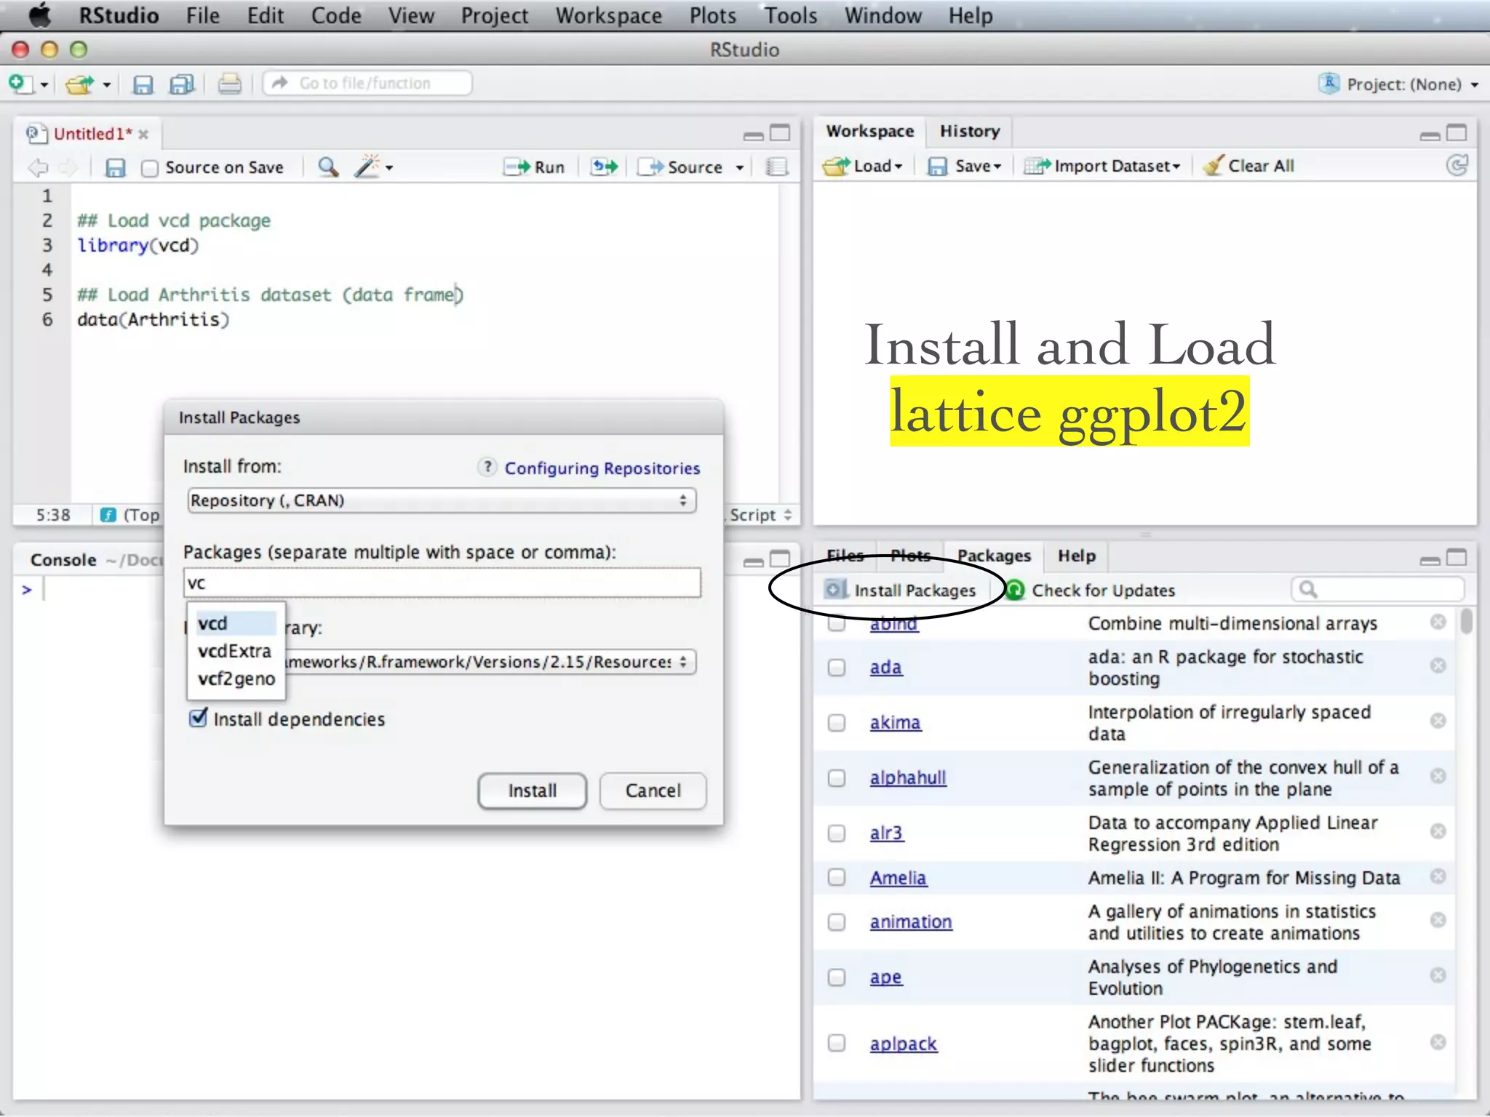Viewport: 1490px width, 1117px height.
Task: Open the Apple menu
Action: click(39, 15)
